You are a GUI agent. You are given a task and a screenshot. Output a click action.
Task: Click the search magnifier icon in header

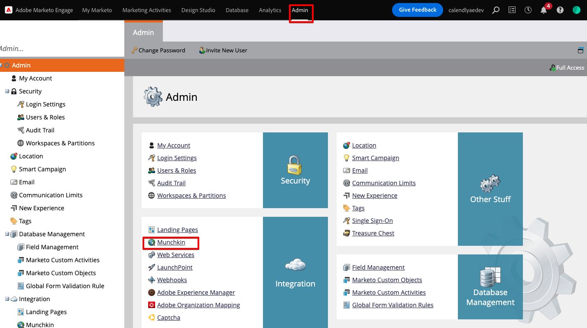496,10
